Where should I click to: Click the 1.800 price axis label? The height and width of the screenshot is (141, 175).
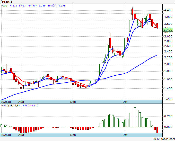pos(168,71)
